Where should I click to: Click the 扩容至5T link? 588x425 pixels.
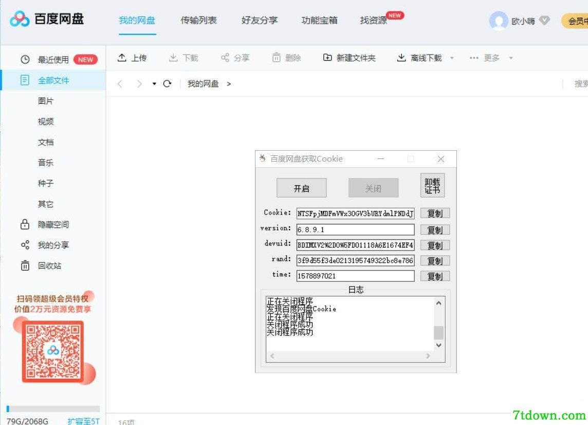click(84, 421)
